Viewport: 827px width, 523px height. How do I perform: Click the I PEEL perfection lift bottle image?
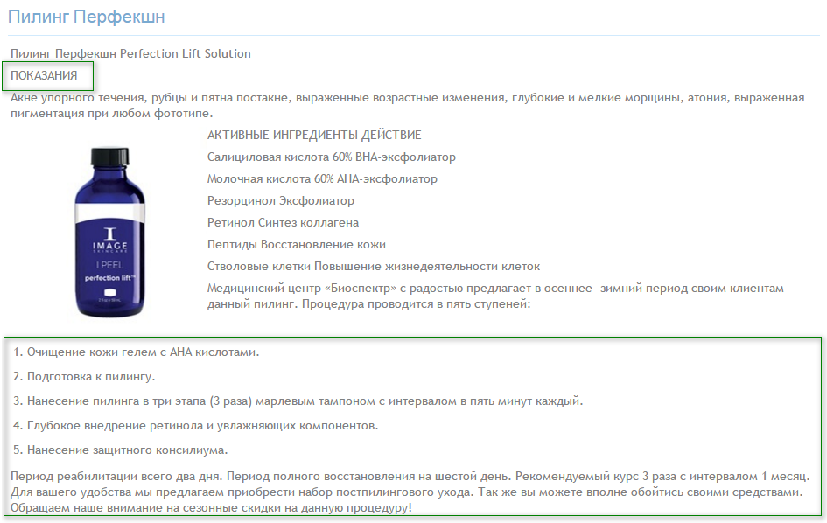[x=109, y=233]
